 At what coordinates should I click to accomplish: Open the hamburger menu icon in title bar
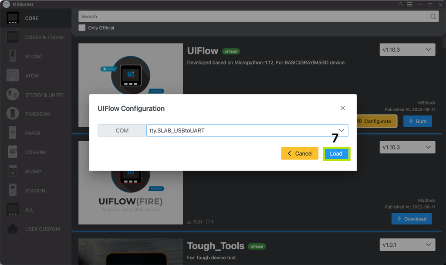point(409,4)
